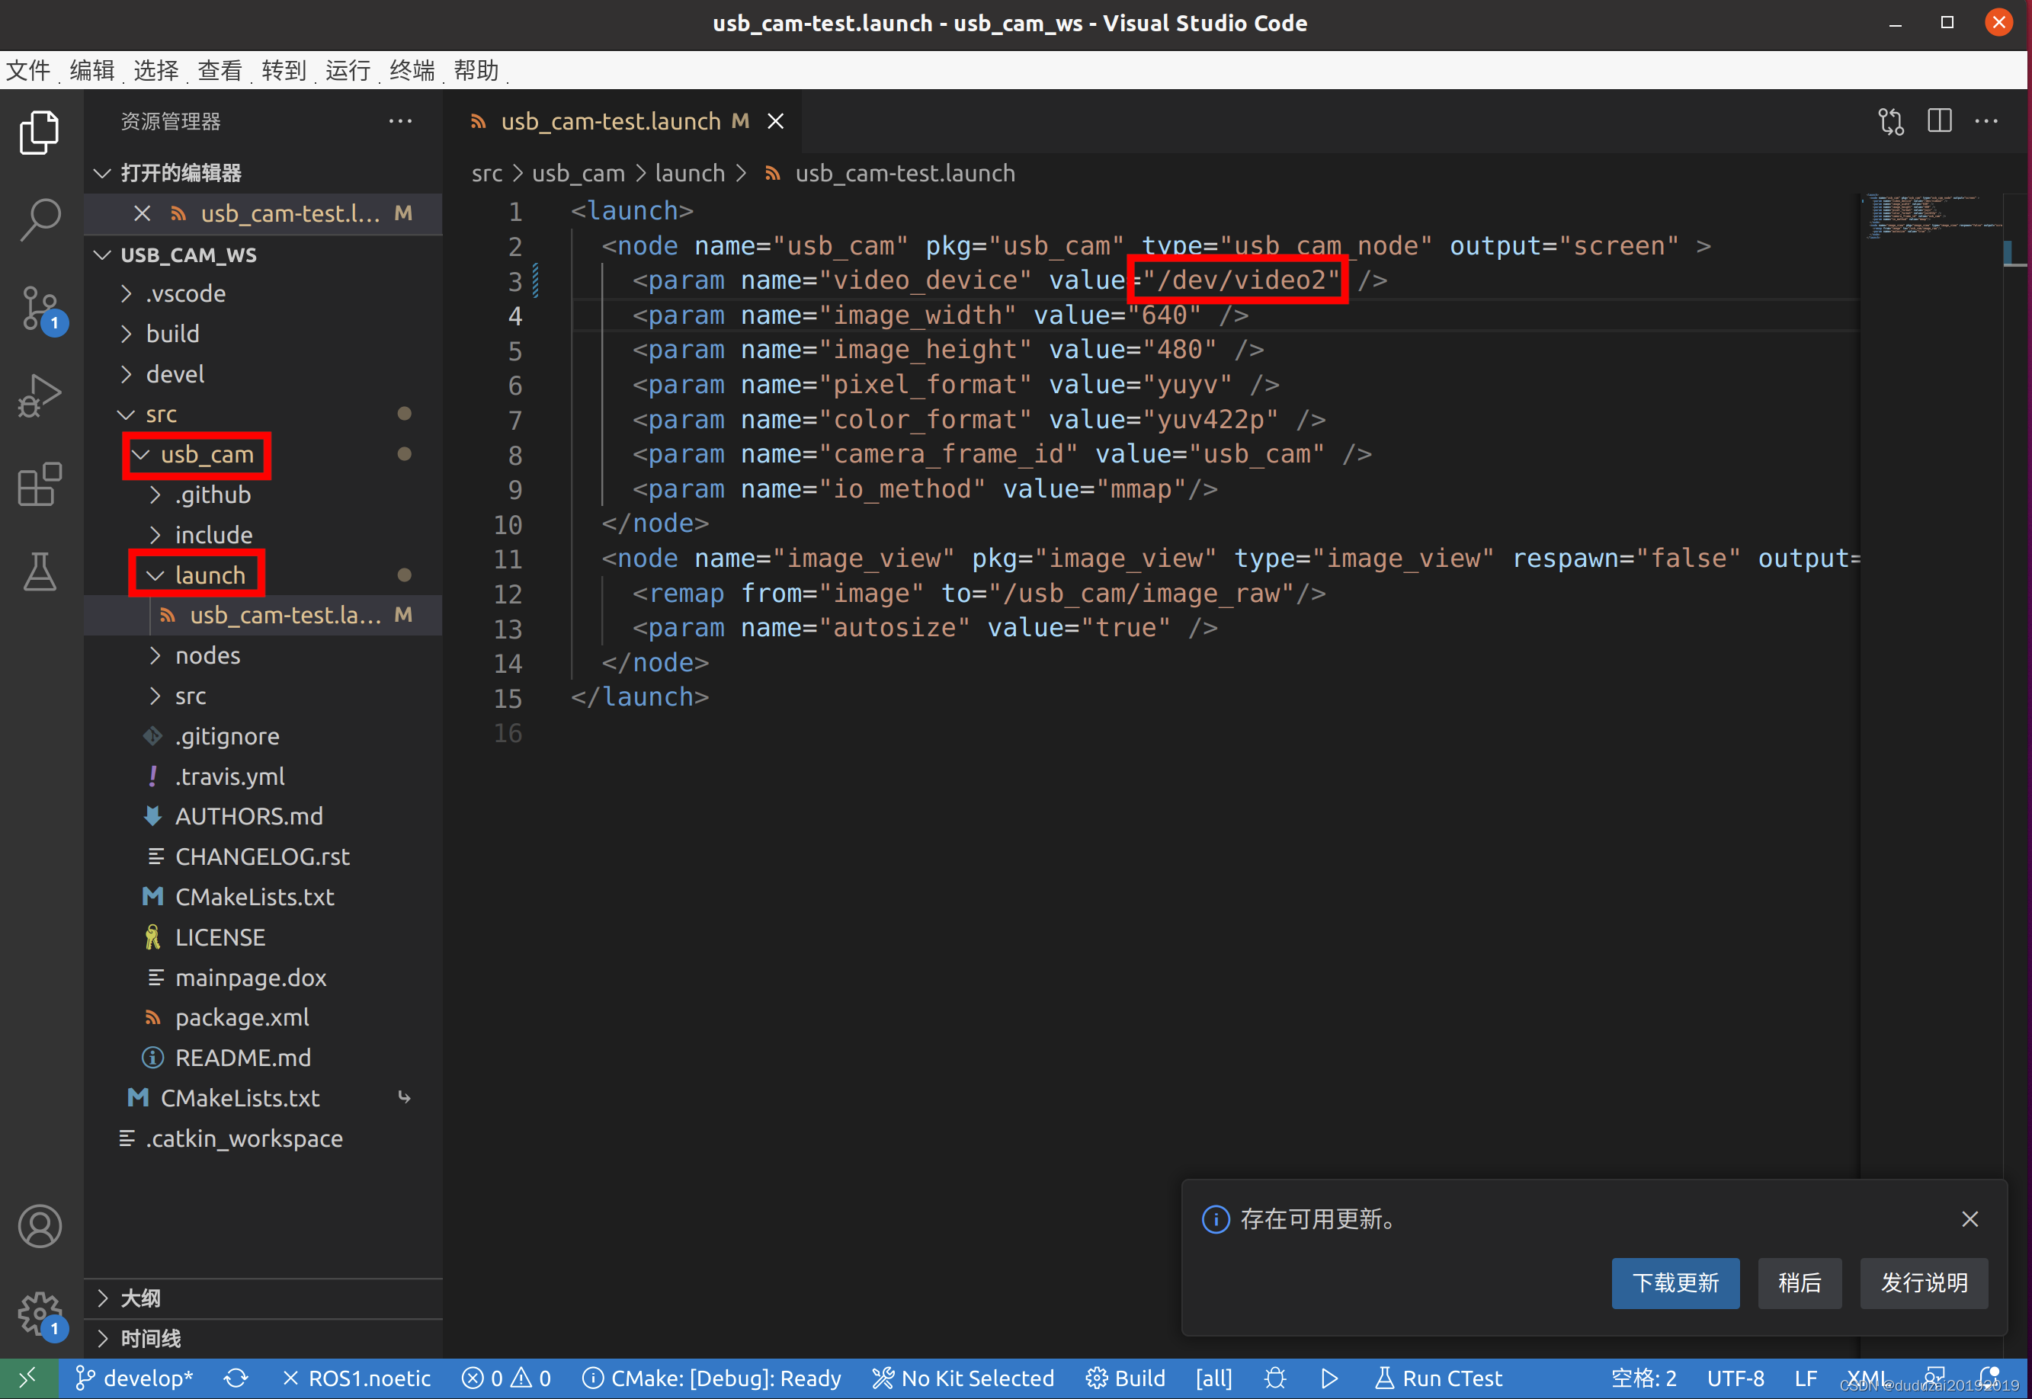Expand the nodes folder
This screenshot has width=2032, height=1399.
pyautogui.click(x=263, y=655)
